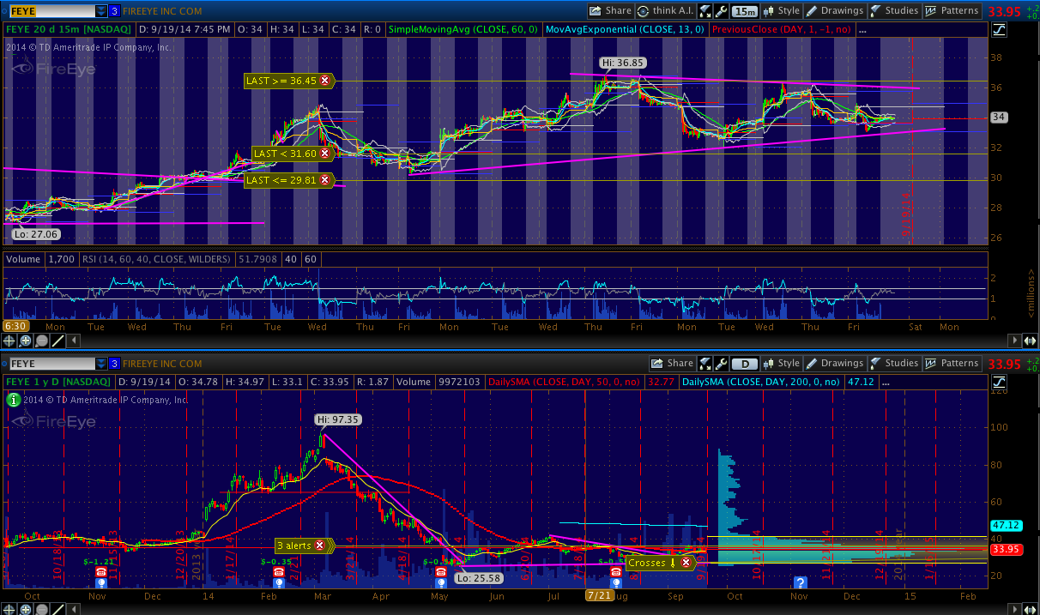Toggle the chart scale curve icon in upper chart
Screen dimensions: 1040x615
point(1000,30)
